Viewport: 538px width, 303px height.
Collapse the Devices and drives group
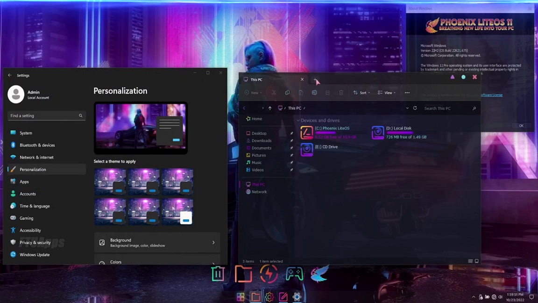click(298, 121)
